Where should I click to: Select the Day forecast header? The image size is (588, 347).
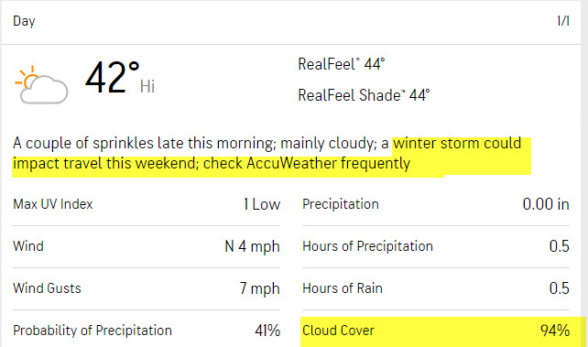(x=24, y=21)
